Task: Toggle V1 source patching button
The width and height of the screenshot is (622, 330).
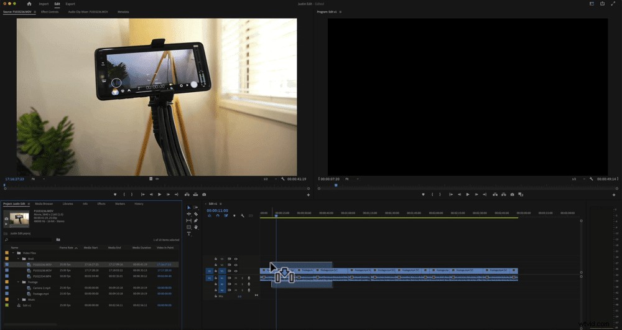Action: click(210, 271)
